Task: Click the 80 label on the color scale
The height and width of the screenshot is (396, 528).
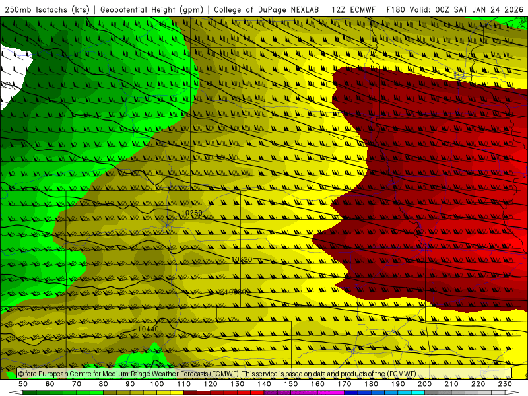Action: click(104, 384)
